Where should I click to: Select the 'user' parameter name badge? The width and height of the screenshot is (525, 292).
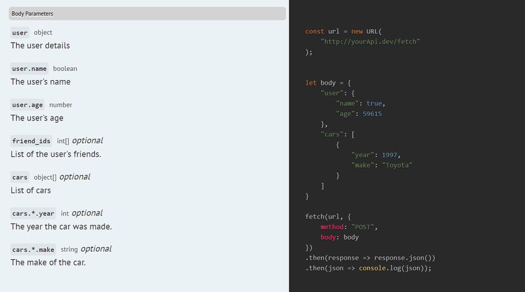[x=20, y=33]
